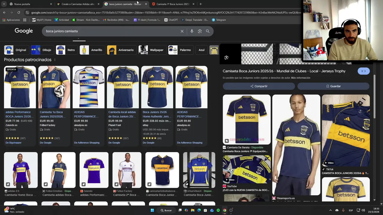
Task: Open ChatGPT bookmark
Action: pyautogui.click(x=171, y=20)
